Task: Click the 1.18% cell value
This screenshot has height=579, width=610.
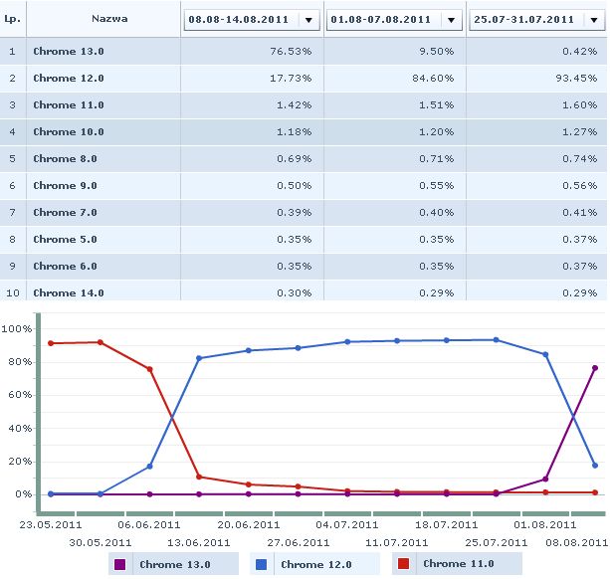Action: (x=295, y=132)
